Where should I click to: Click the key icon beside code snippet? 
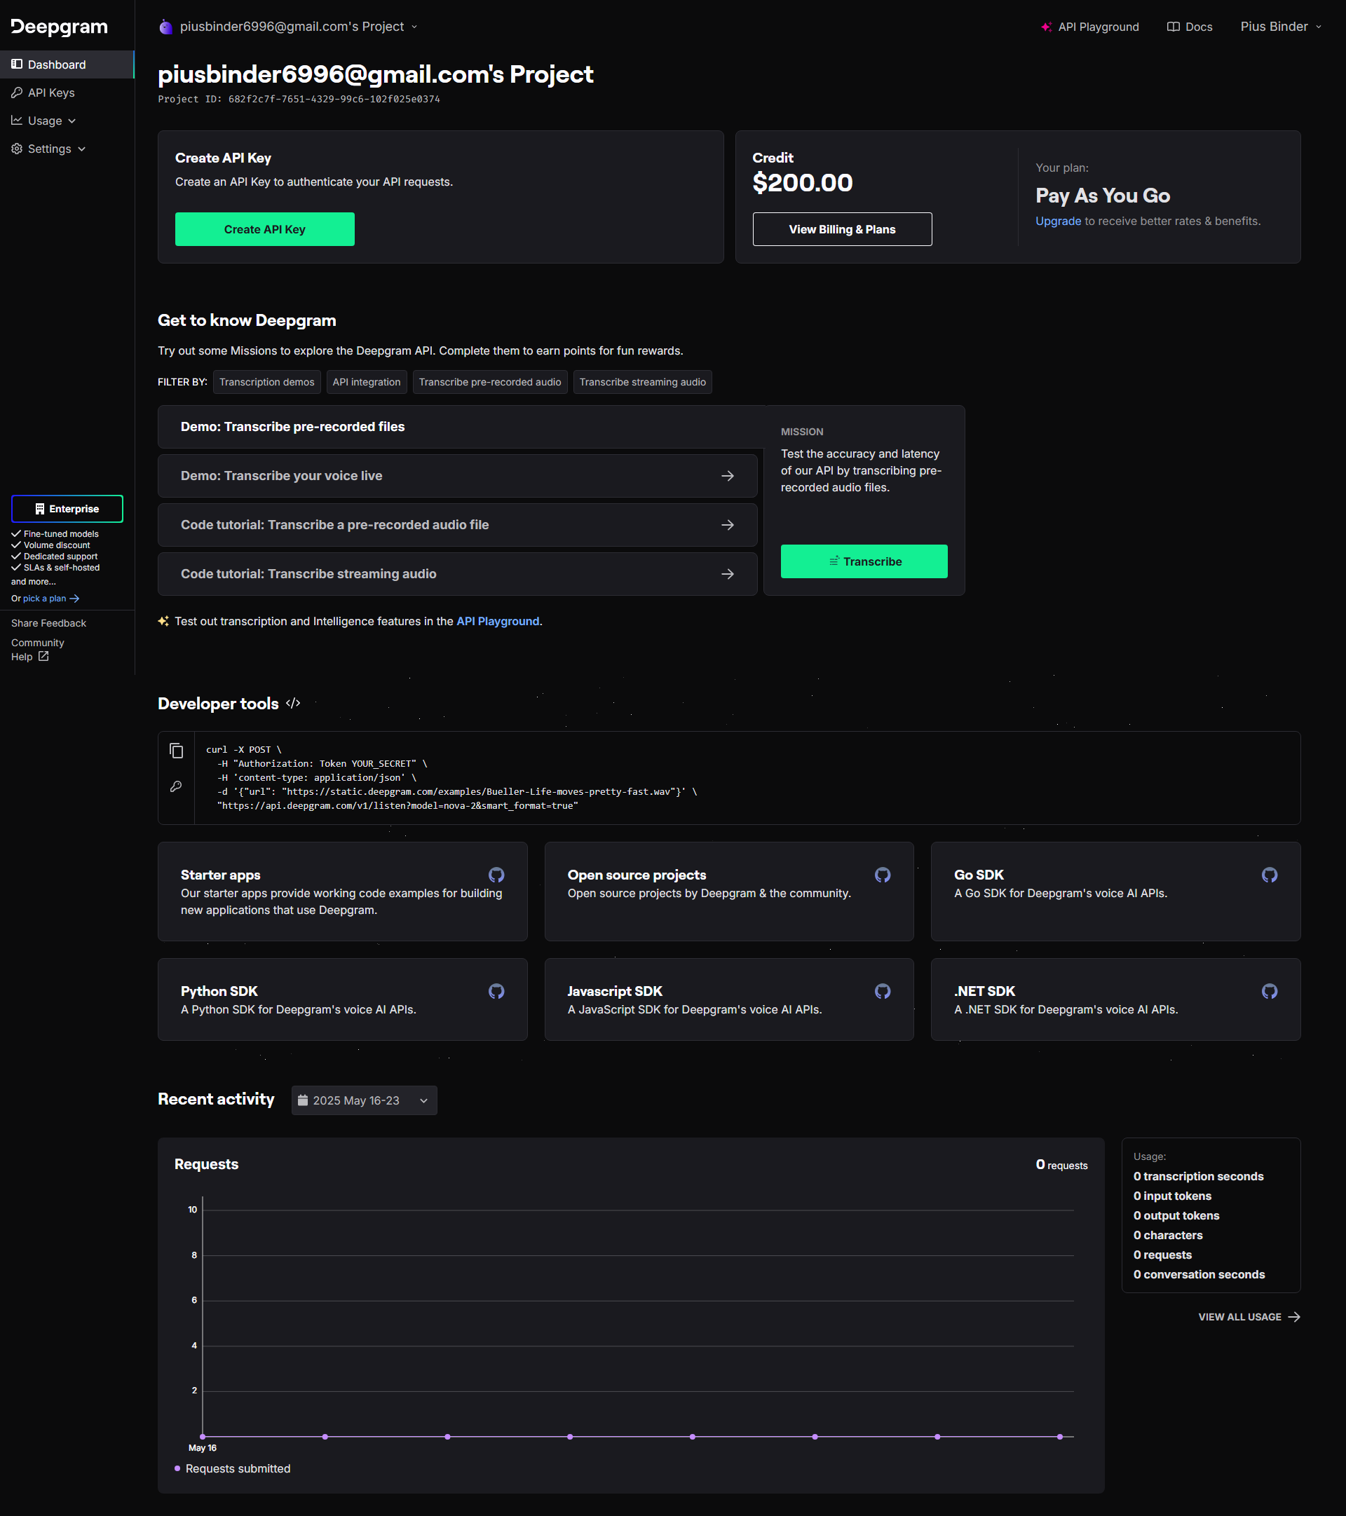(176, 786)
